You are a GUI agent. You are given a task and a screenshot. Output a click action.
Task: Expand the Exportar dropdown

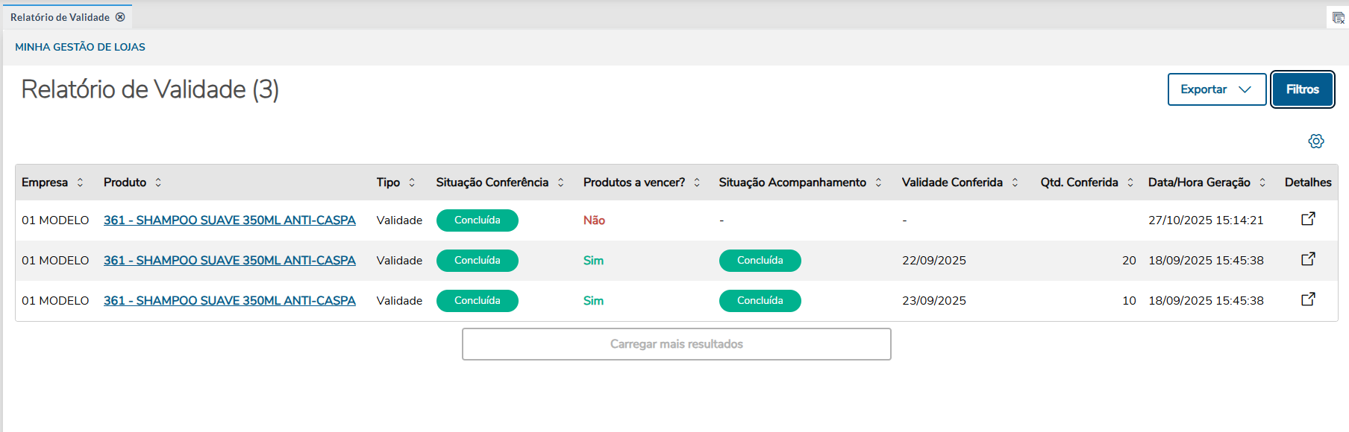(1216, 89)
